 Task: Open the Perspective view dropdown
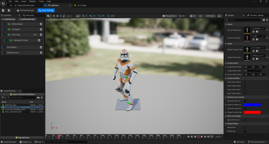[x=170, y=16]
